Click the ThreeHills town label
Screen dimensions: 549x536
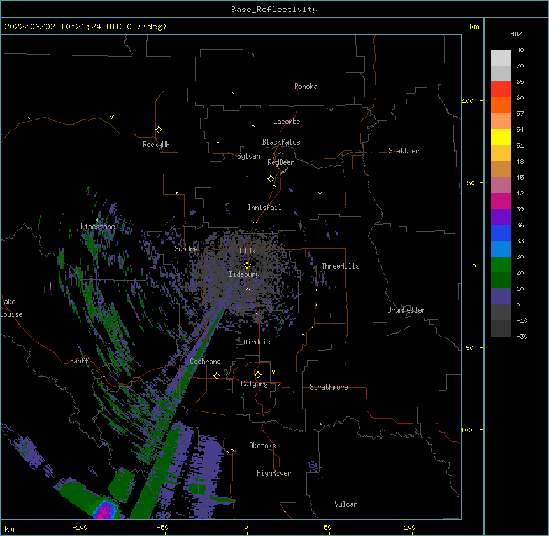coord(340,266)
